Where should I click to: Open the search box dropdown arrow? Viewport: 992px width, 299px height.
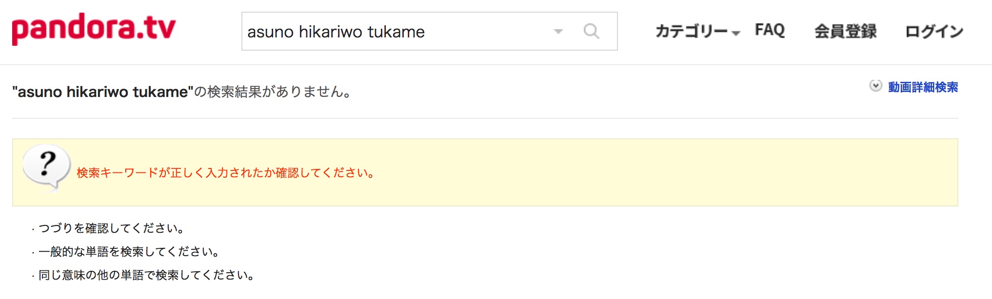click(558, 32)
